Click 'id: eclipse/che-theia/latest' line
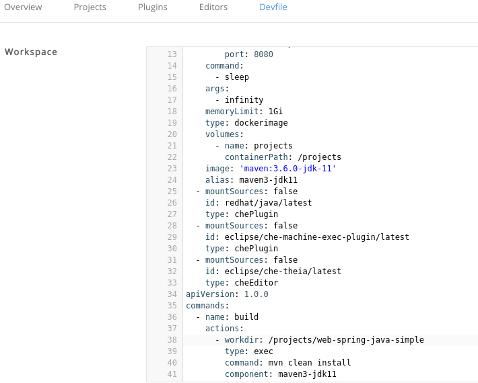The height and width of the screenshot is (383, 478). pyautogui.click(x=273, y=271)
